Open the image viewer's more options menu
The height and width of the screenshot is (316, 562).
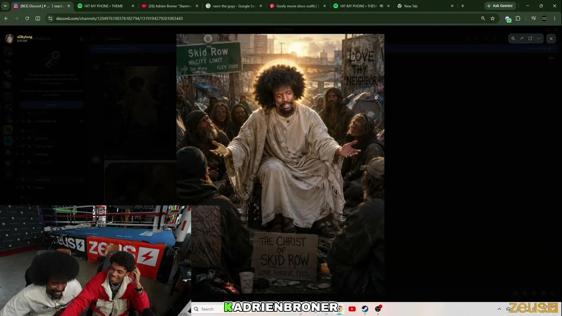[x=538, y=39]
